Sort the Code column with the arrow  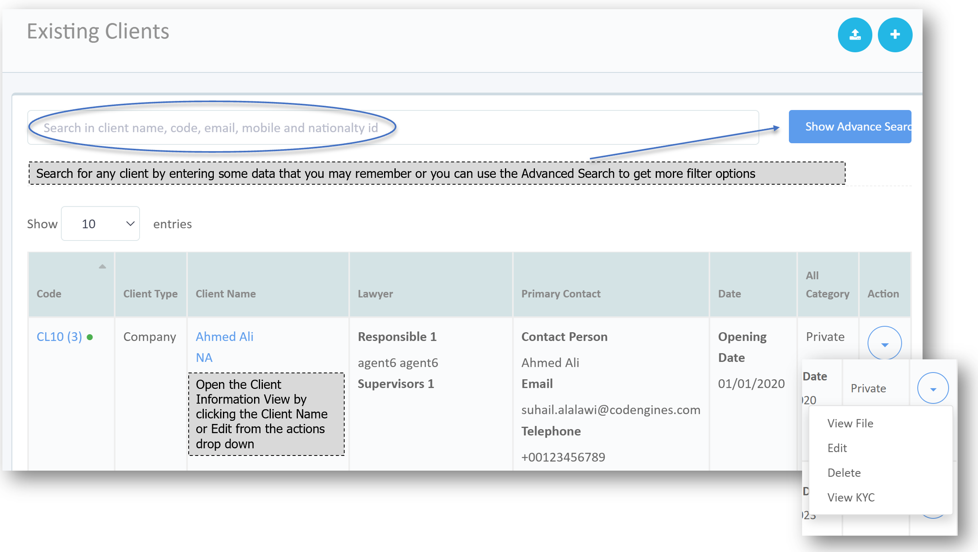point(102,266)
